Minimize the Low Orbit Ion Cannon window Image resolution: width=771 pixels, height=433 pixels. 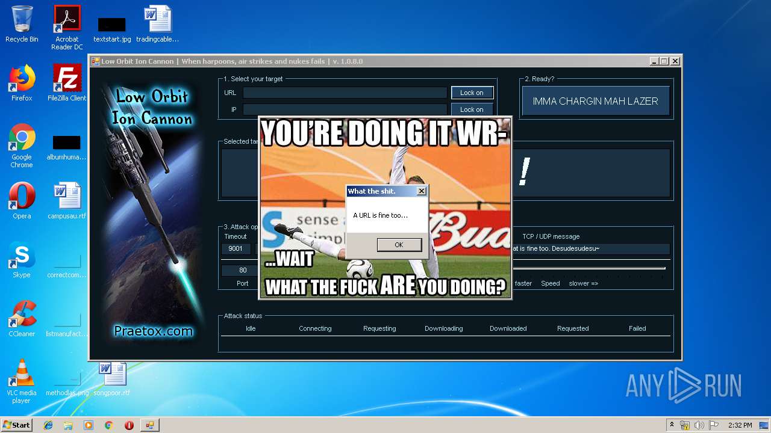[654, 61]
